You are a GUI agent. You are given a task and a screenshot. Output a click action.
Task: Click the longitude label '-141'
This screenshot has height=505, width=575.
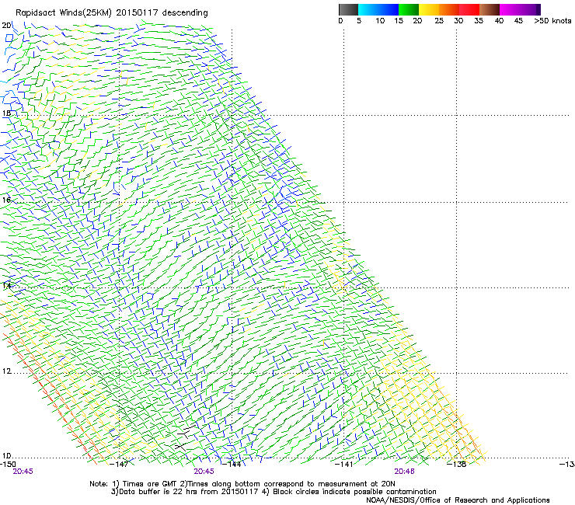tap(344, 464)
